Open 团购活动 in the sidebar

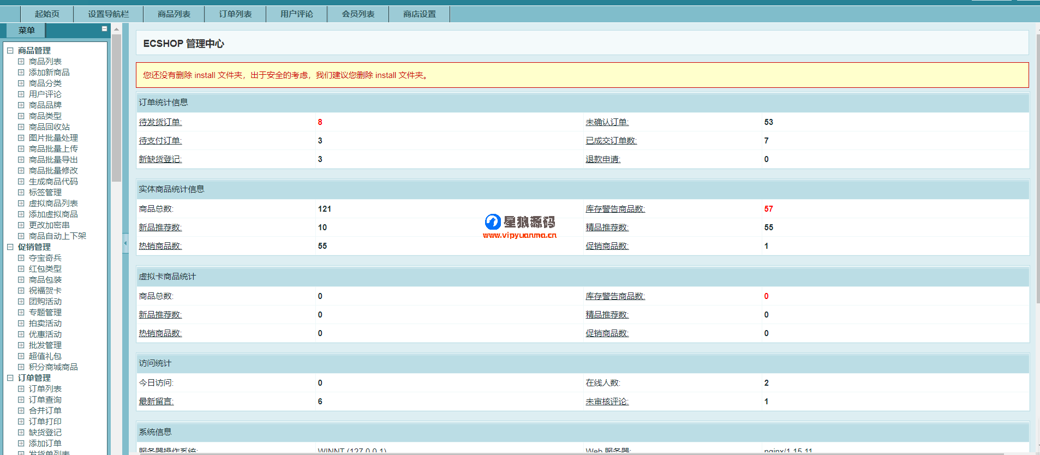tap(45, 301)
